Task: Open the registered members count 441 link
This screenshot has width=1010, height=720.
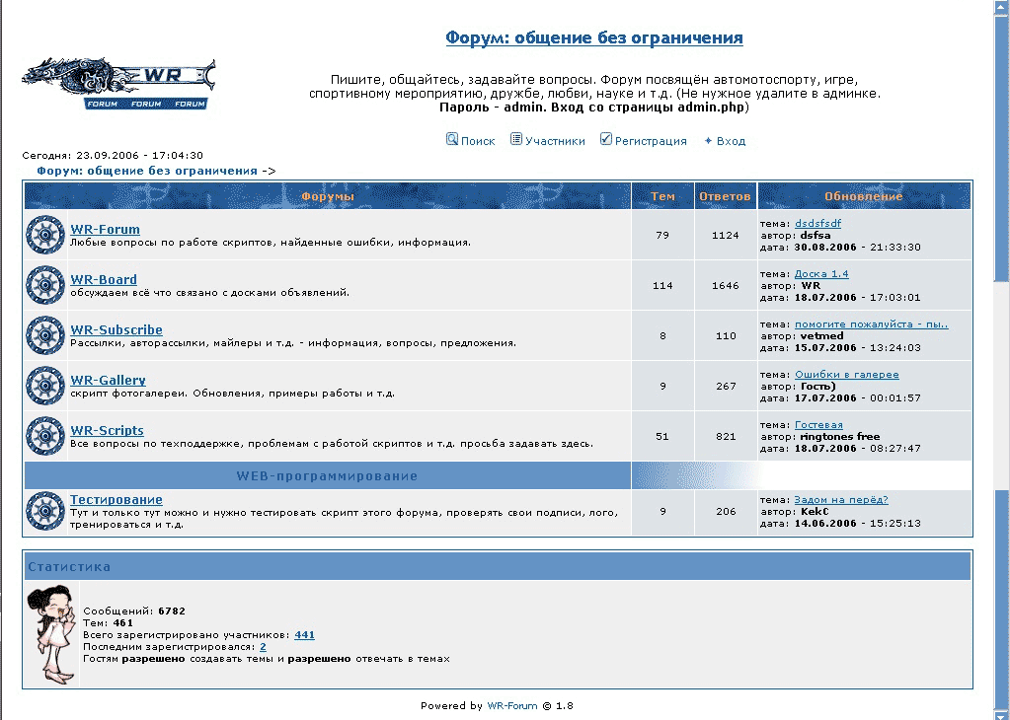Action: (x=305, y=634)
